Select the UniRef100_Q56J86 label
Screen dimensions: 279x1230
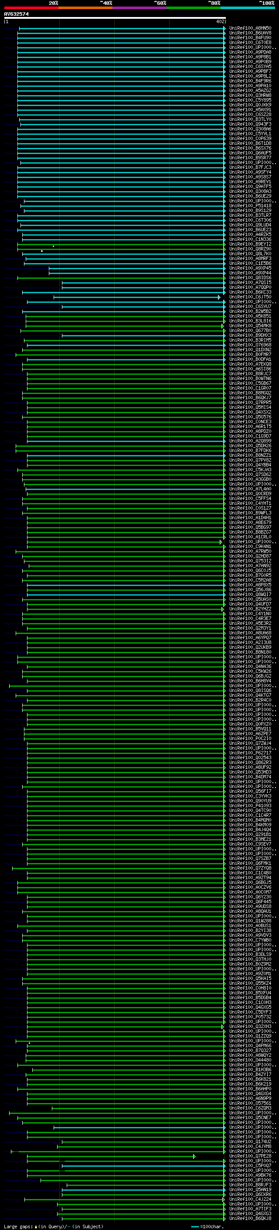250,590
